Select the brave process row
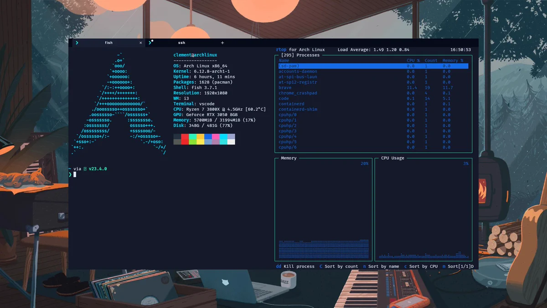The image size is (547, 308). click(373, 88)
